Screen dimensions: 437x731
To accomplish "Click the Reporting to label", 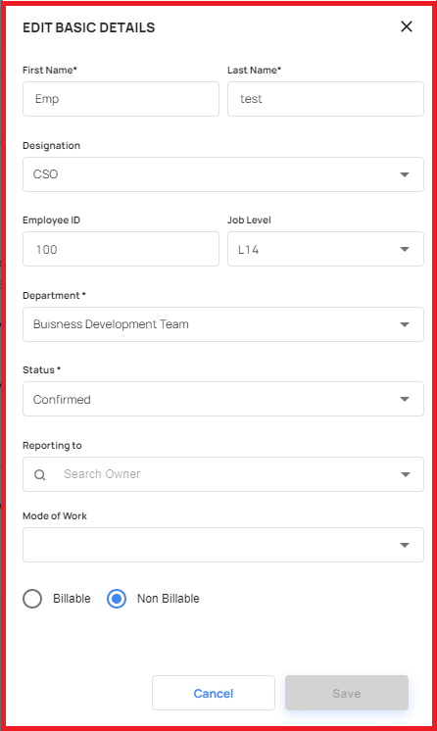I will point(52,446).
